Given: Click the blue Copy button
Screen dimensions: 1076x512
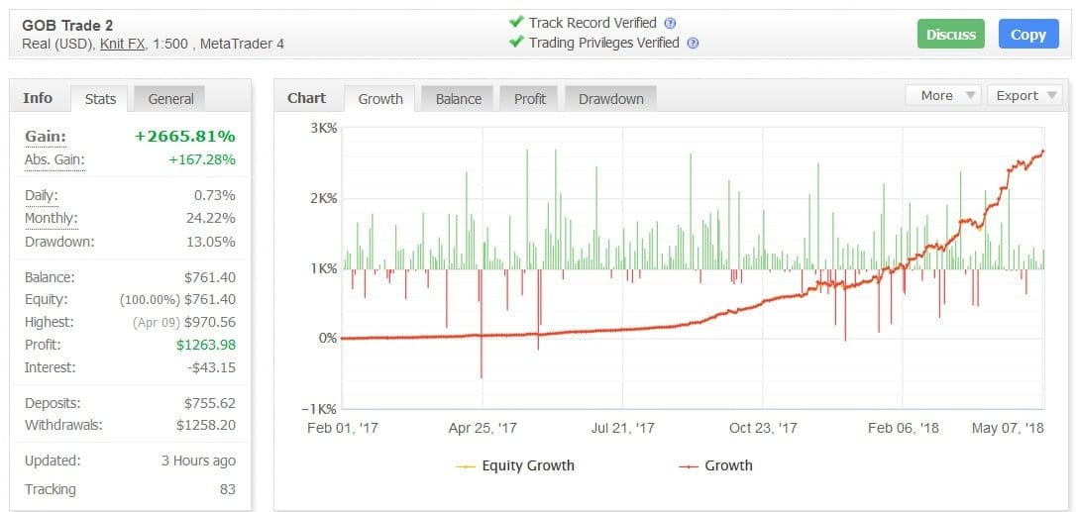Looking at the screenshot, I should [1027, 35].
